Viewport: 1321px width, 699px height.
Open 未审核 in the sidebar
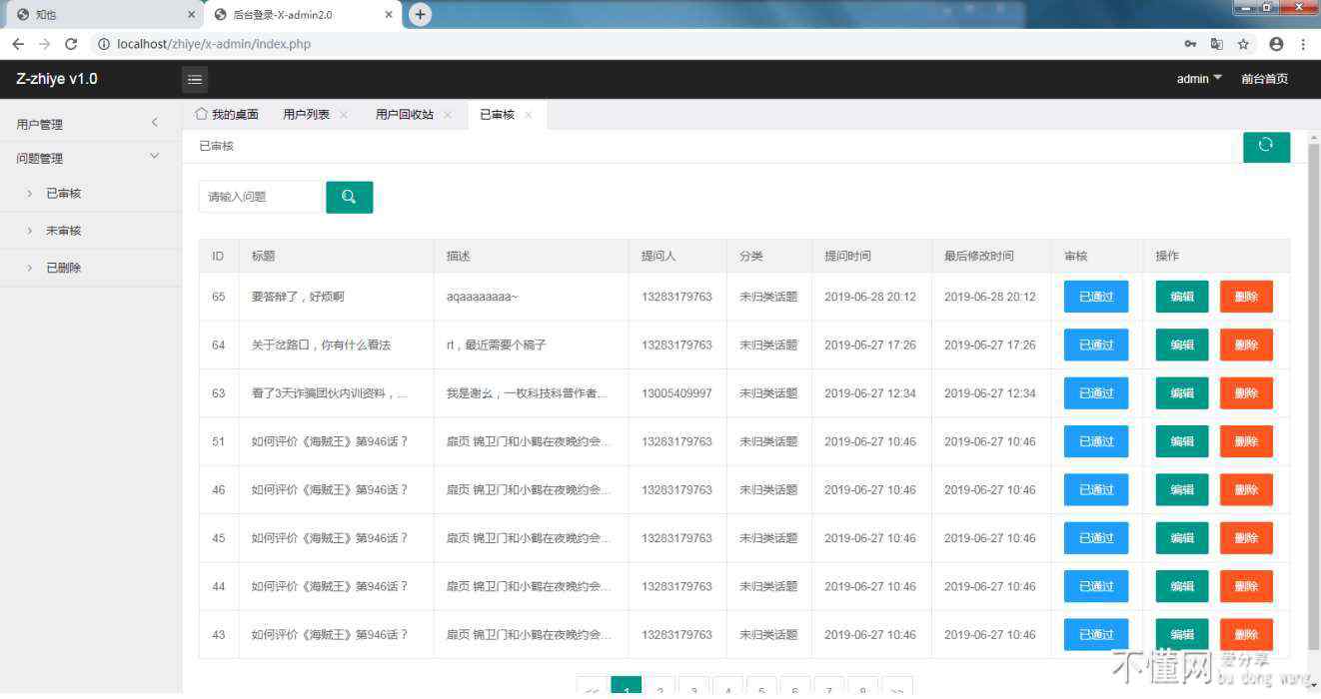63,231
